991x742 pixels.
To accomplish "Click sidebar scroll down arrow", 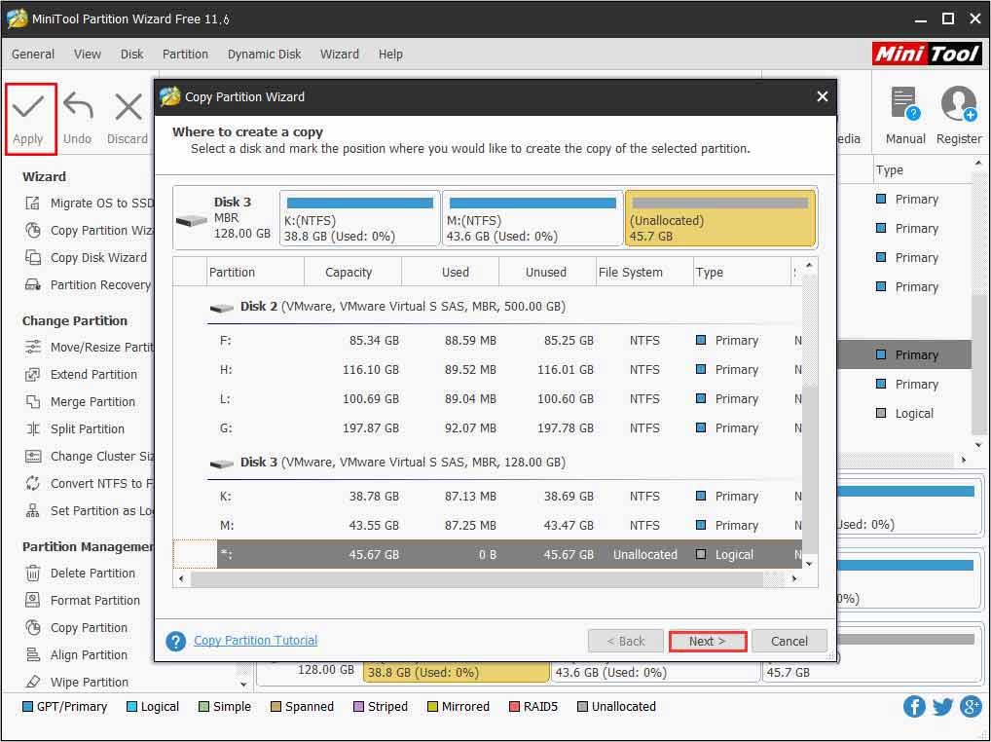I will (244, 684).
